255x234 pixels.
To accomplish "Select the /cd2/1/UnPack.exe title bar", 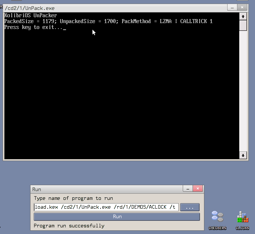I will 110,8.
